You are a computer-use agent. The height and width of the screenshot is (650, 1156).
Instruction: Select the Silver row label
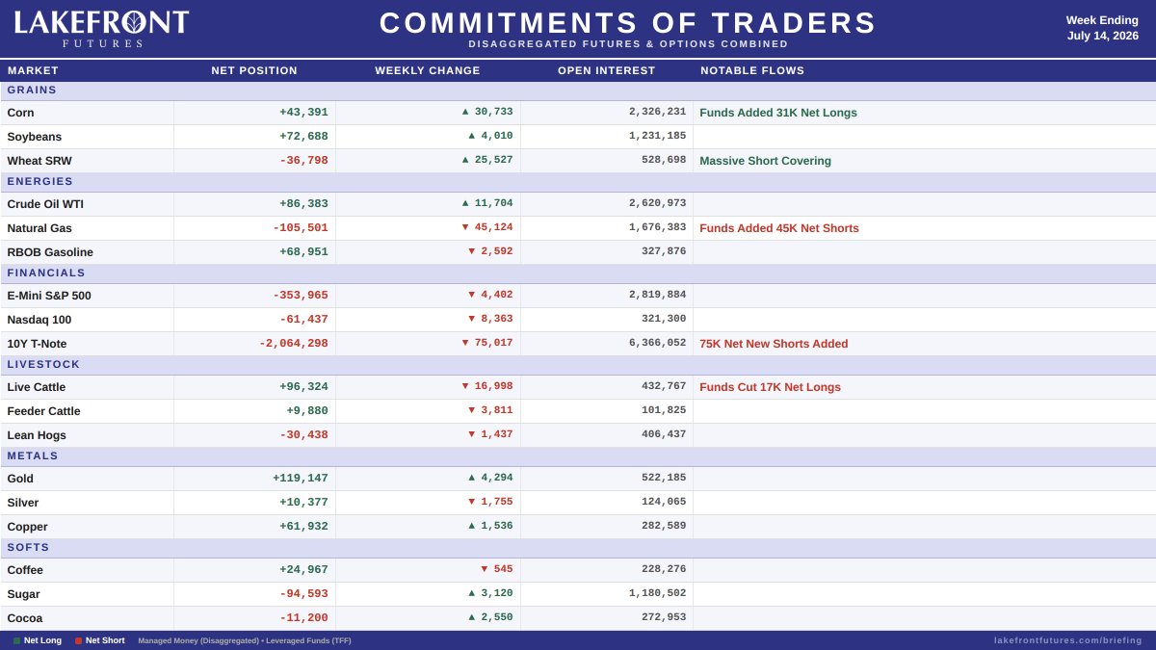pos(23,503)
